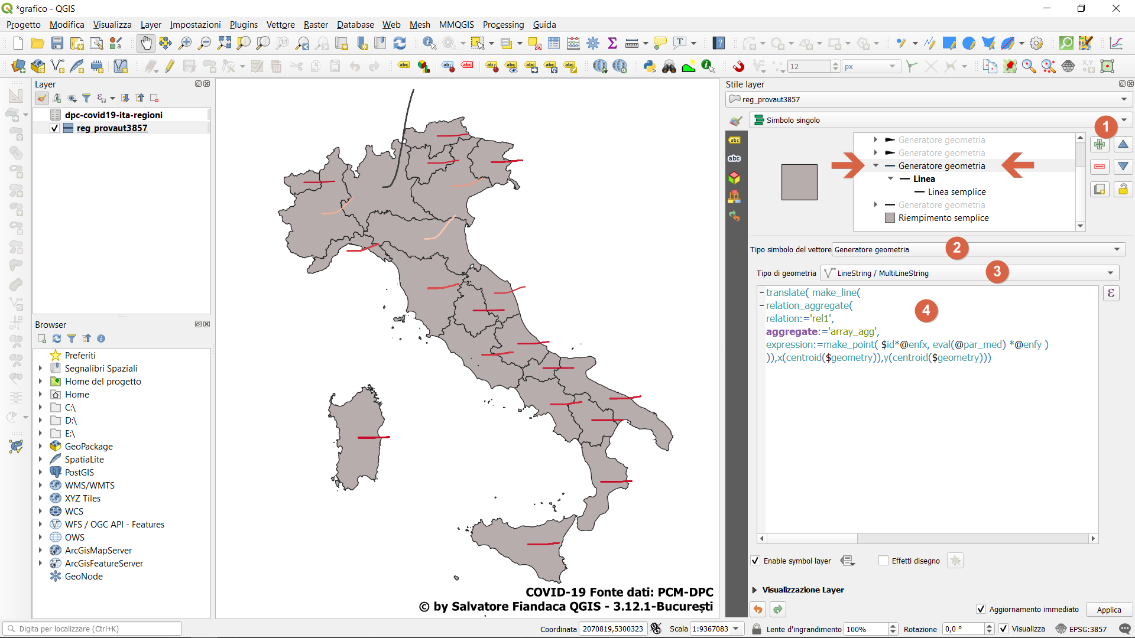Click the Applica button
The height and width of the screenshot is (638, 1135).
[x=1108, y=610]
